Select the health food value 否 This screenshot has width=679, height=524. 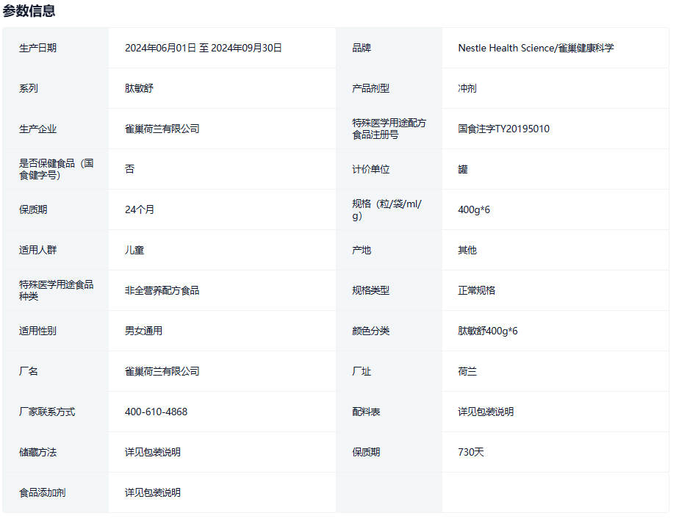(130, 169)
